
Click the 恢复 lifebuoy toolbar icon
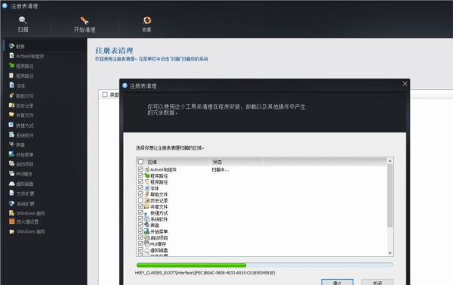coord(147,20)
